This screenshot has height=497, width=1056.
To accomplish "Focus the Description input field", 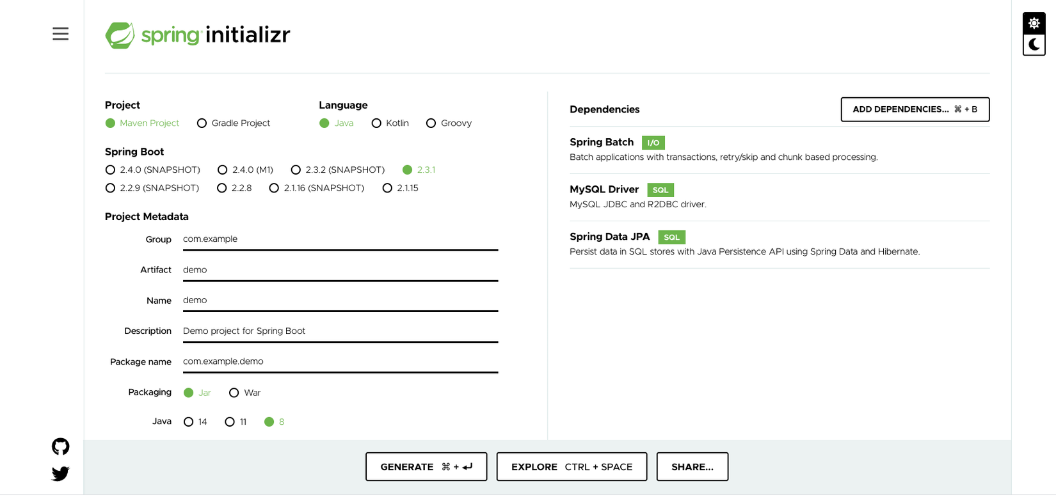I will (x=340, y=331).
